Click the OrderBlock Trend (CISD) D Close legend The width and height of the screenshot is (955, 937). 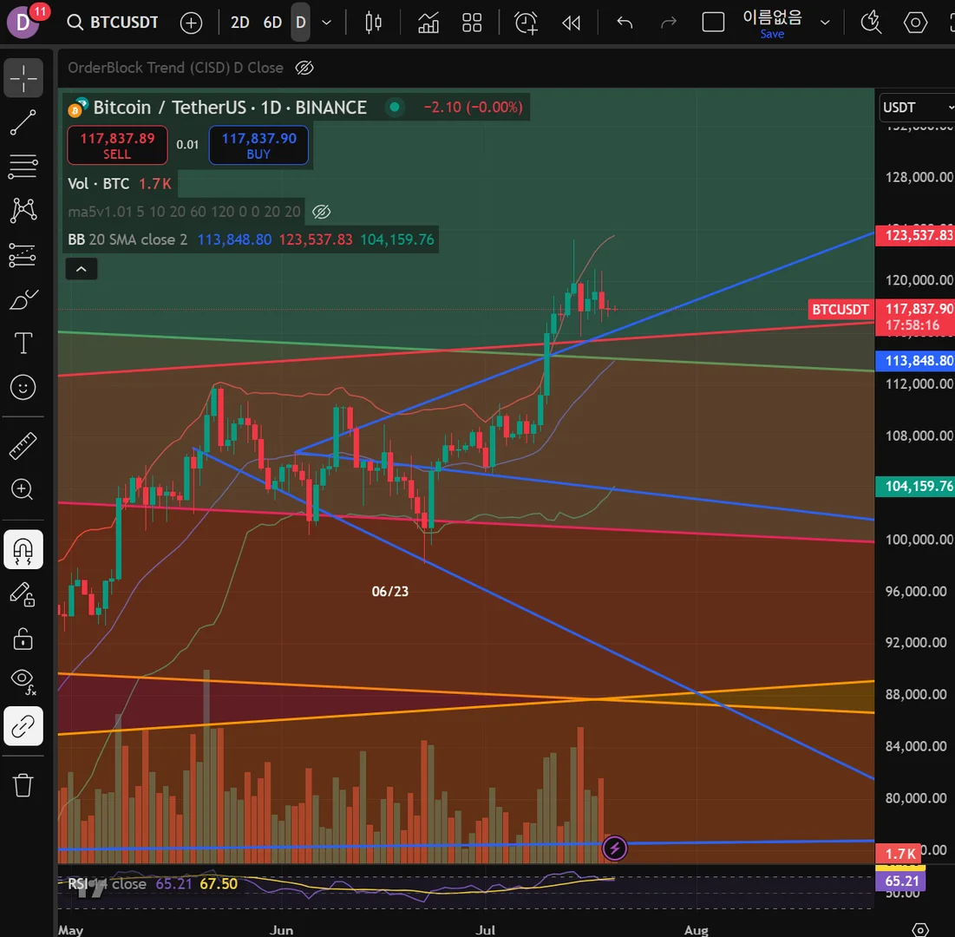[175, 68]
